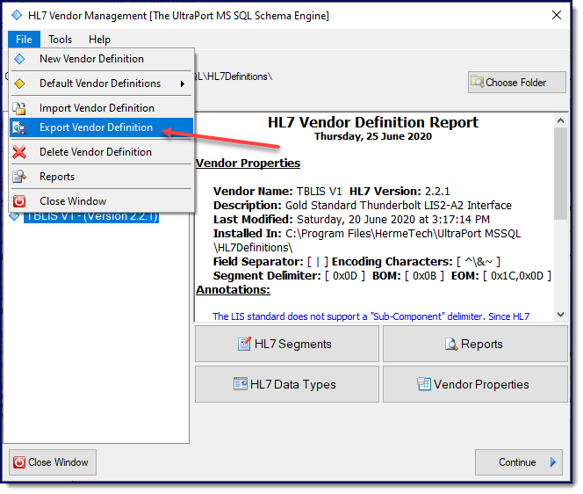The height and width of the screenshot is (494, 583).
Task: Click the date Thursday, 25 June 2020
Action: click(373, 136)
